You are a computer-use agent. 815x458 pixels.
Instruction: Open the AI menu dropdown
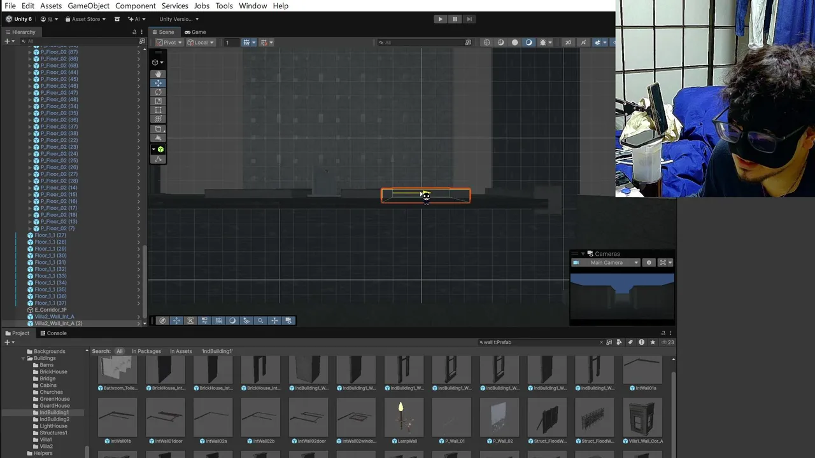coord(136,19)
